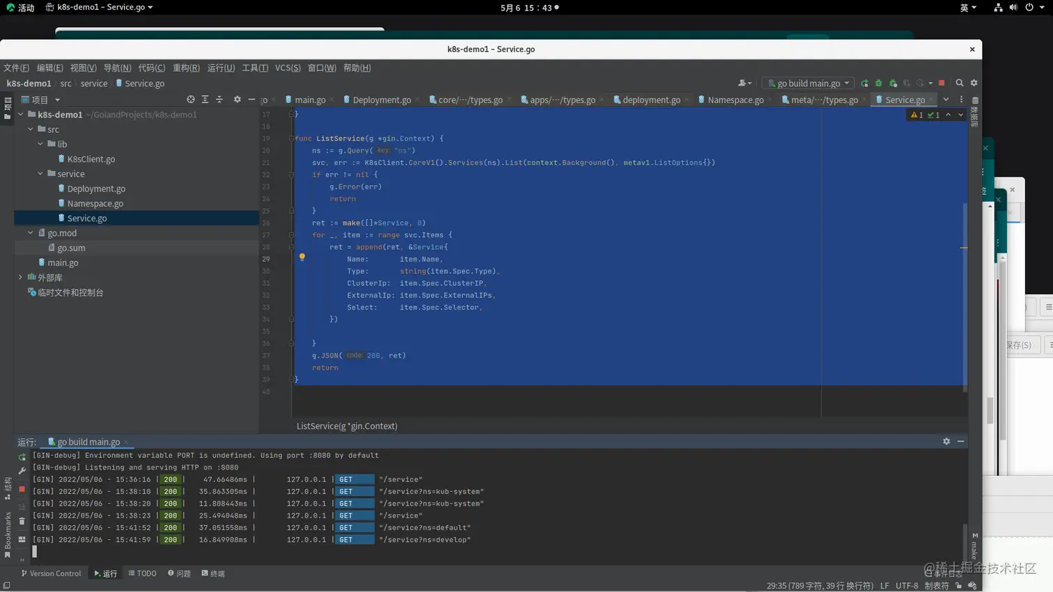Viewport: 1053px width, 592px height.
Task: Open the 英 input method menu in top bar
Action: pos(968,8)
